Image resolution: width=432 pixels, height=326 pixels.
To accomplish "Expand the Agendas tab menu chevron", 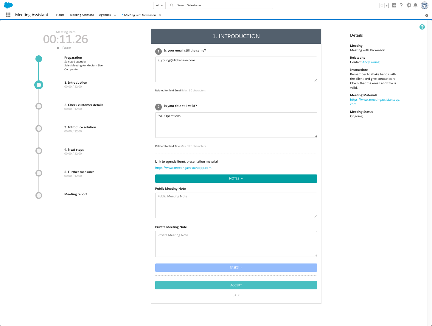I will 115,15.
